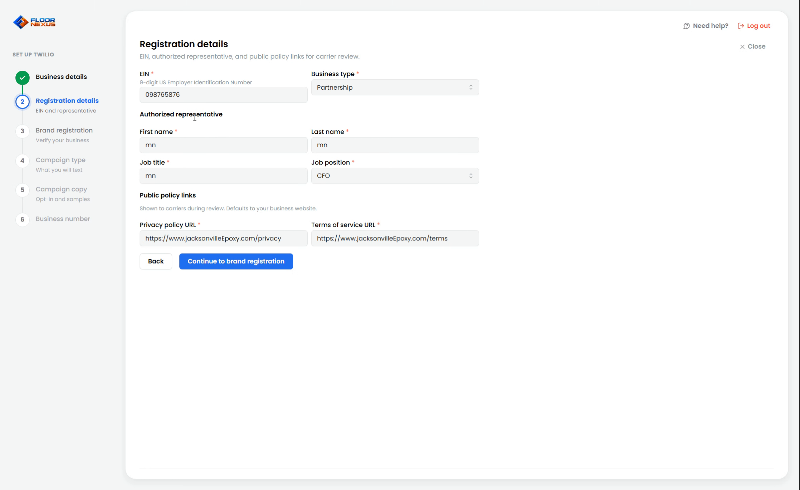
Task: Click the green Business details checkmark icon
Action: click(23, 77)
